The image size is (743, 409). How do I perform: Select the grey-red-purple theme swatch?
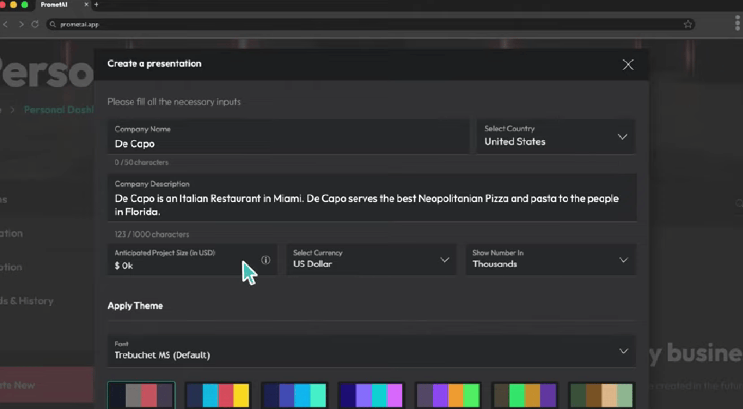pyautogui.click(x=141, y=395)
